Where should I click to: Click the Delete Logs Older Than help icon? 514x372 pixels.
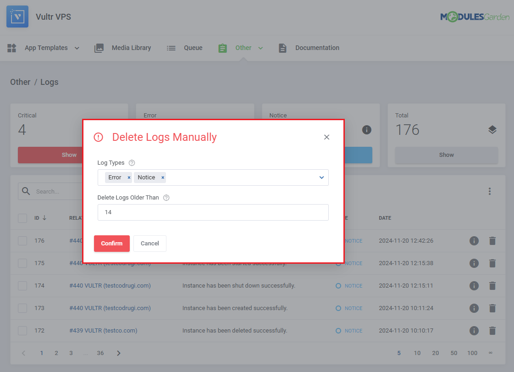166,198
